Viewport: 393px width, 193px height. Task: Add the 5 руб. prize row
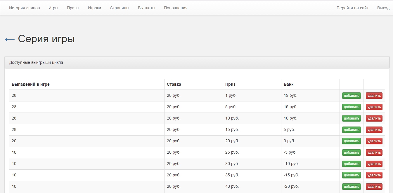coord(351,107)
